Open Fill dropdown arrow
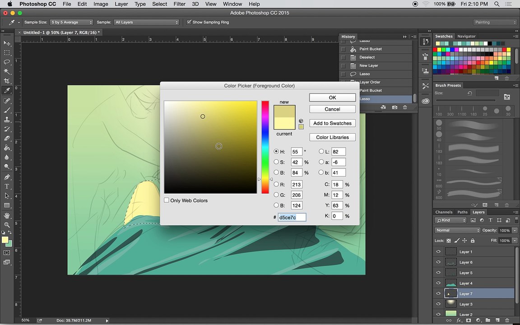 tap(515, 241)
